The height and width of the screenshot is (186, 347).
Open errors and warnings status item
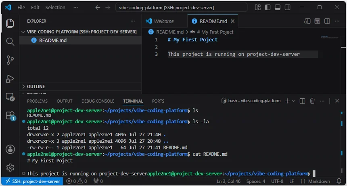(x=77, y=181)
